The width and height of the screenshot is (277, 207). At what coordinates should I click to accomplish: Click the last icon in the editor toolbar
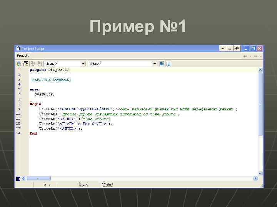[x=169, y=64]
